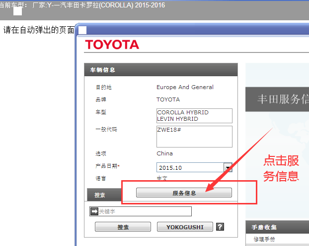Screen dimensions: 309x246
Task: Open the 产品日期 dropdown arrow
Action: pyautogui.click(x=228, y=167)
